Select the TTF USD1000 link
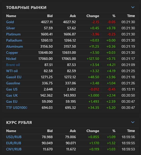 pos(17,108)
